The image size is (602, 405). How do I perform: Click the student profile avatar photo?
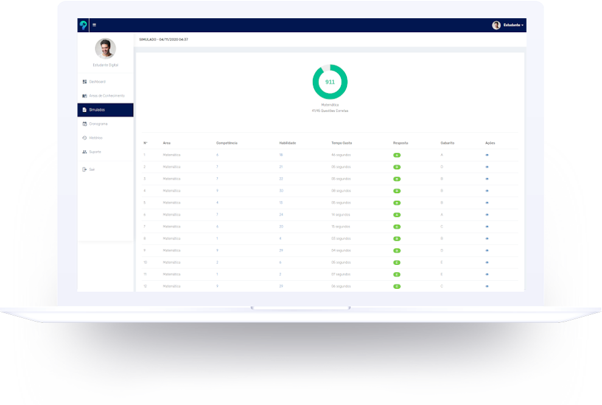(x=104, y=49)
